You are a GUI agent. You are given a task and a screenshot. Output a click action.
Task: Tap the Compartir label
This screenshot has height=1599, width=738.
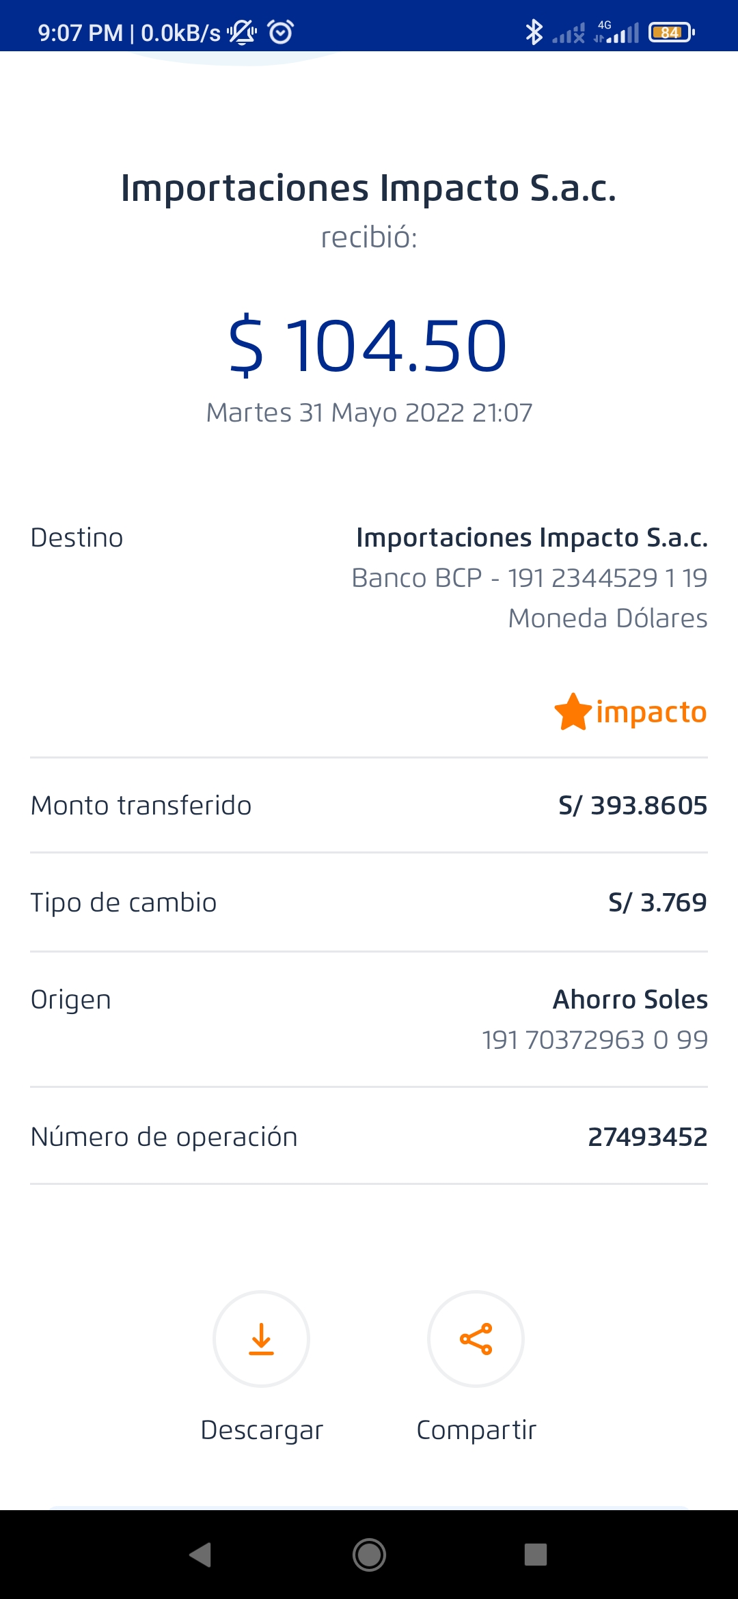click(x=476, y=1430)
